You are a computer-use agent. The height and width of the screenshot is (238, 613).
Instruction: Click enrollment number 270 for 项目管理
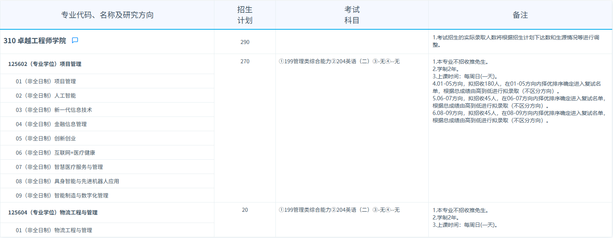[x=245, y=61]
